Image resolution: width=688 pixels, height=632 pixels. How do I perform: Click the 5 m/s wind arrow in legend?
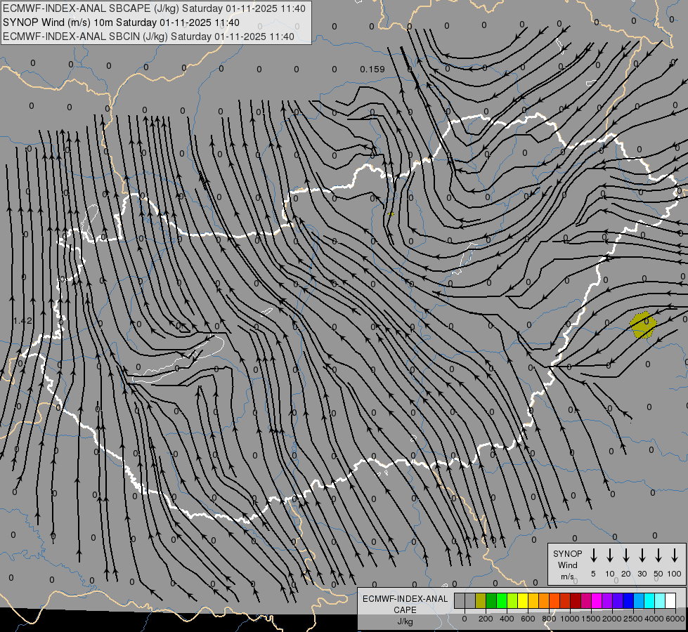tap(594, 555)
